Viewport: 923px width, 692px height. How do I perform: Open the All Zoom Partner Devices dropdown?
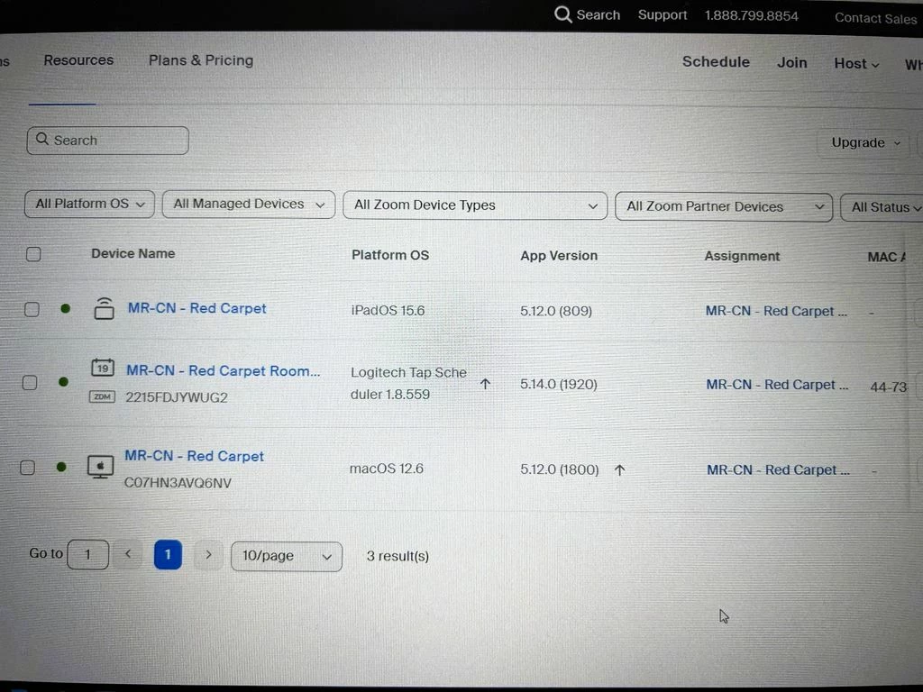tap(724, 206)
